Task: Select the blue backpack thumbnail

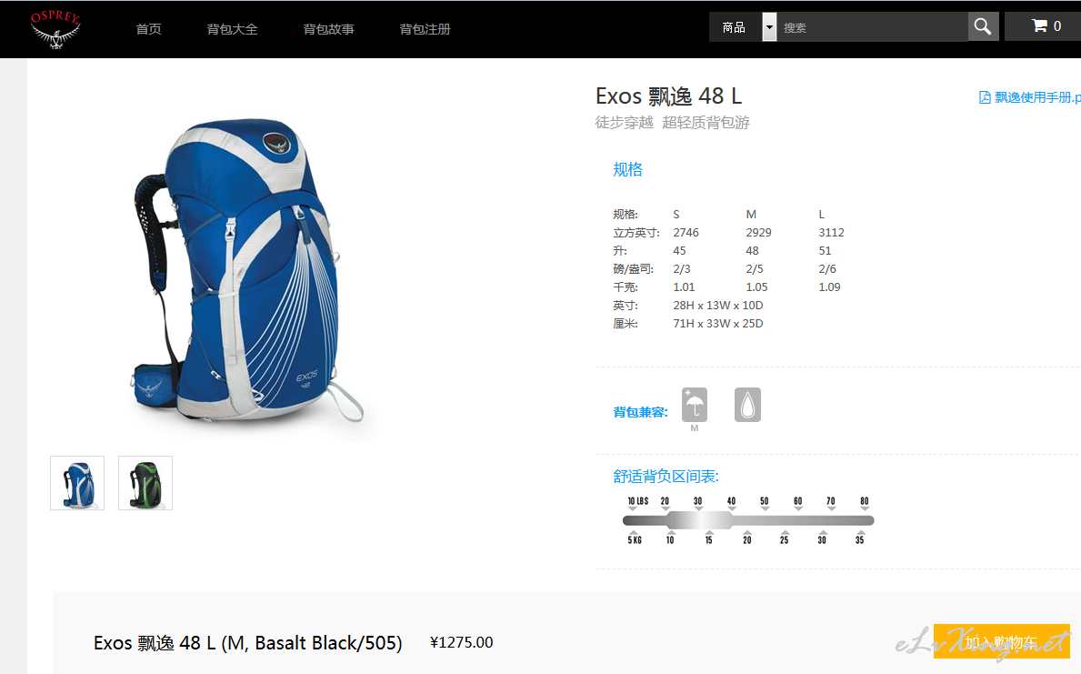Action: [x=77, y=483]
